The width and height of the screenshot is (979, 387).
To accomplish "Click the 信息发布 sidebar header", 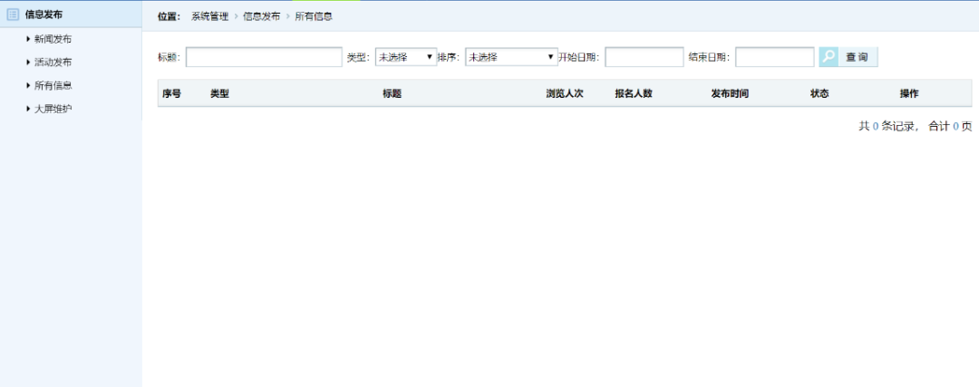I will pos(72,15).
